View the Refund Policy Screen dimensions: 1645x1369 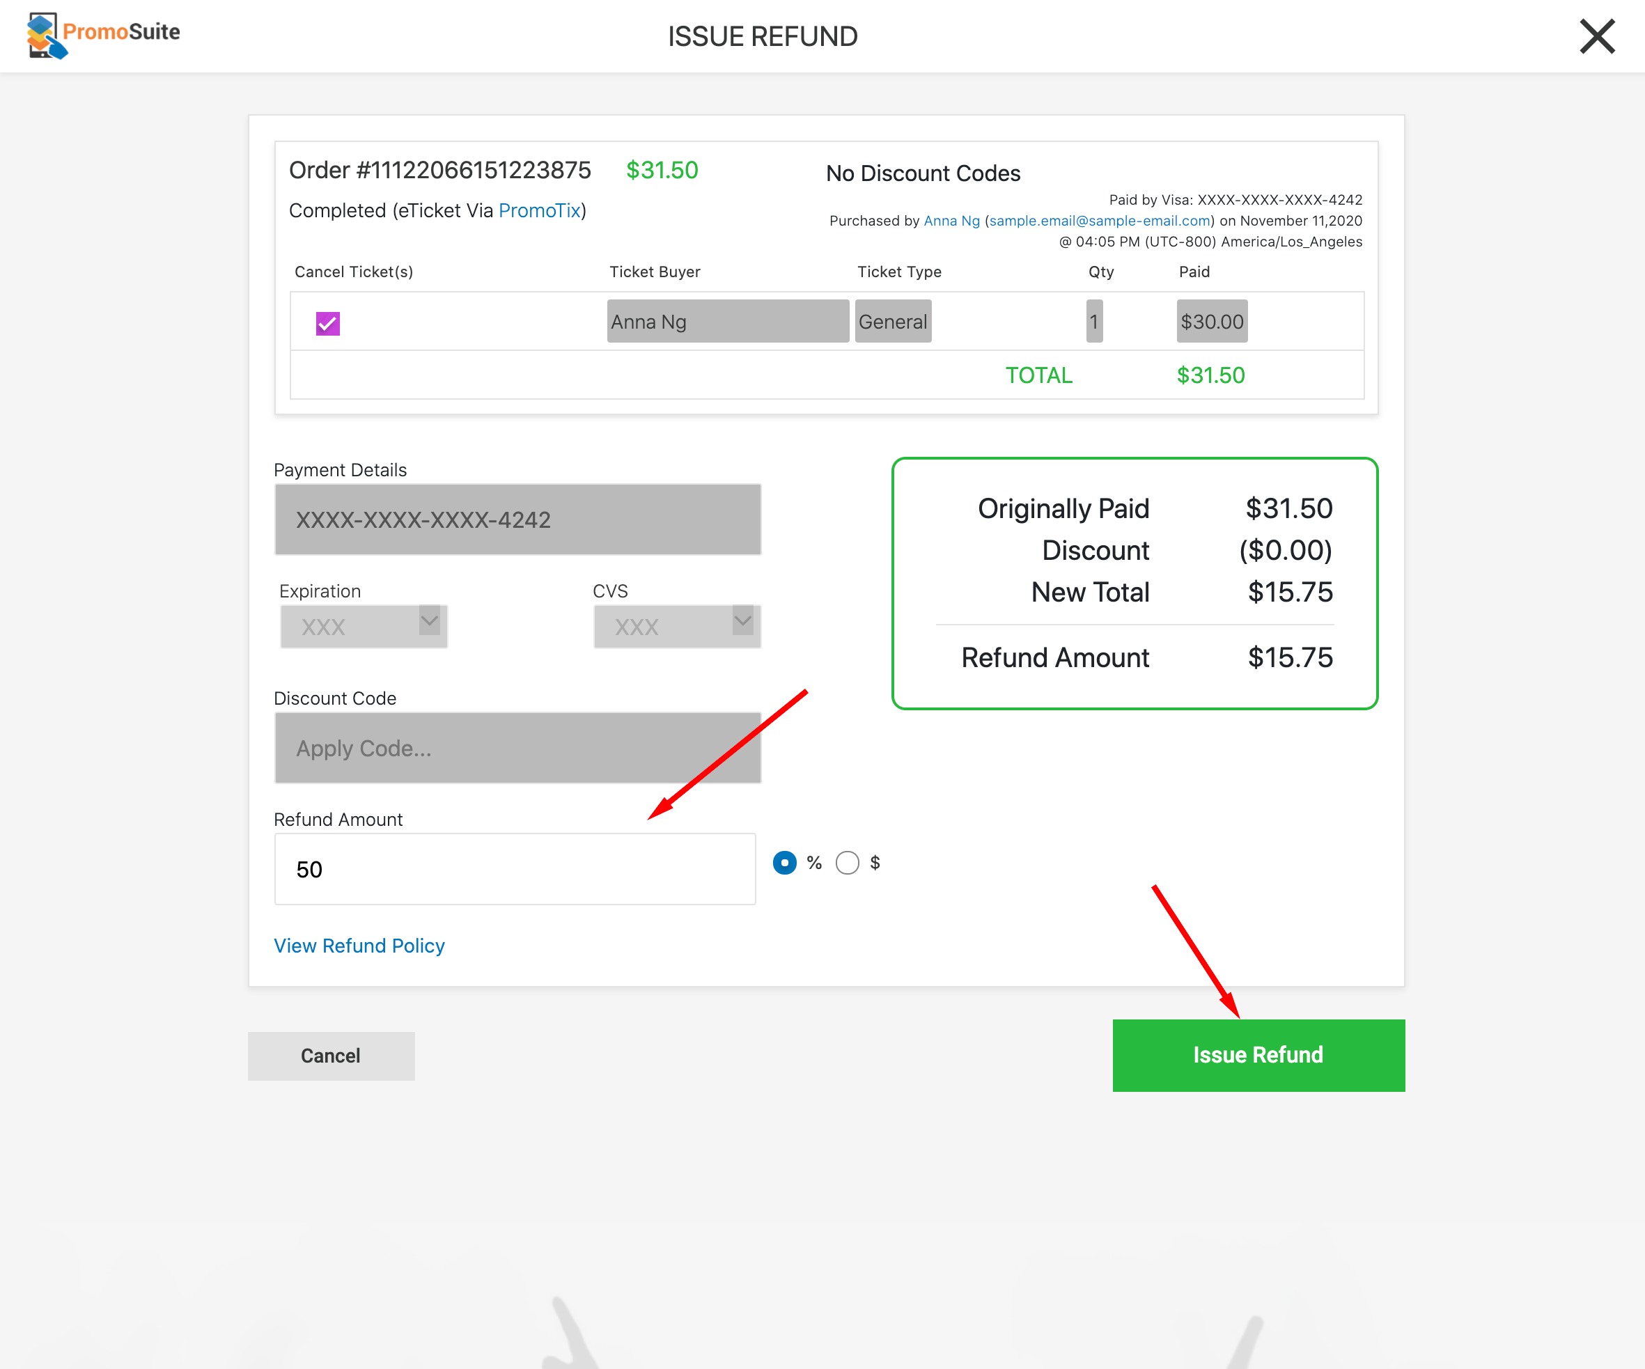coord(359,946)
